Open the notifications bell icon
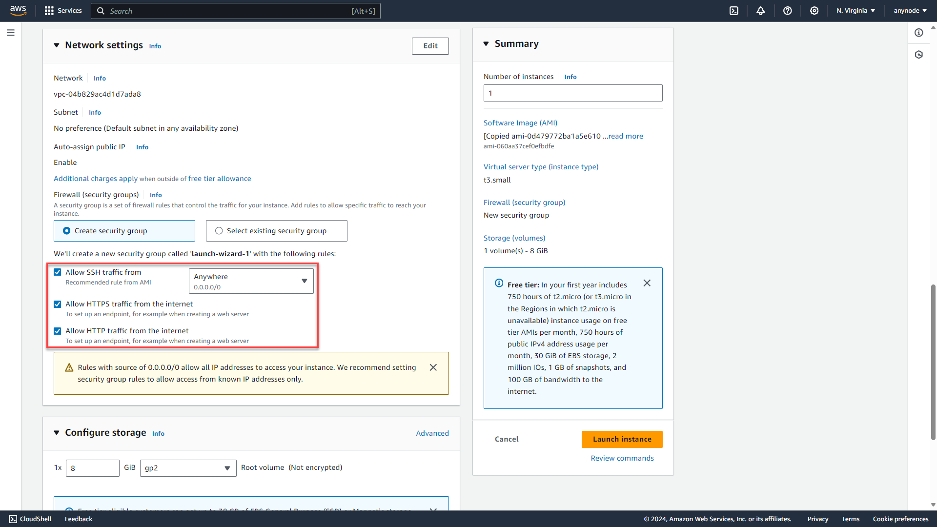Viewport: 937px width, 527px height. tap(761, 10)
